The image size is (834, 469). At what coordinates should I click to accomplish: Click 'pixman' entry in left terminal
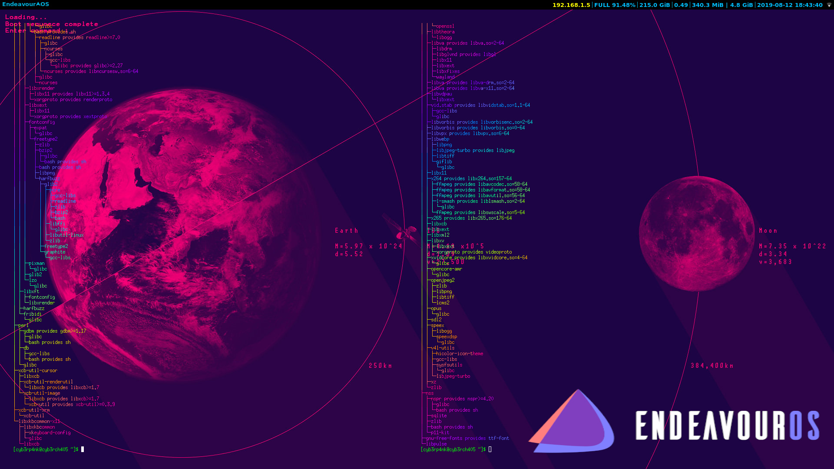point(36,263)
